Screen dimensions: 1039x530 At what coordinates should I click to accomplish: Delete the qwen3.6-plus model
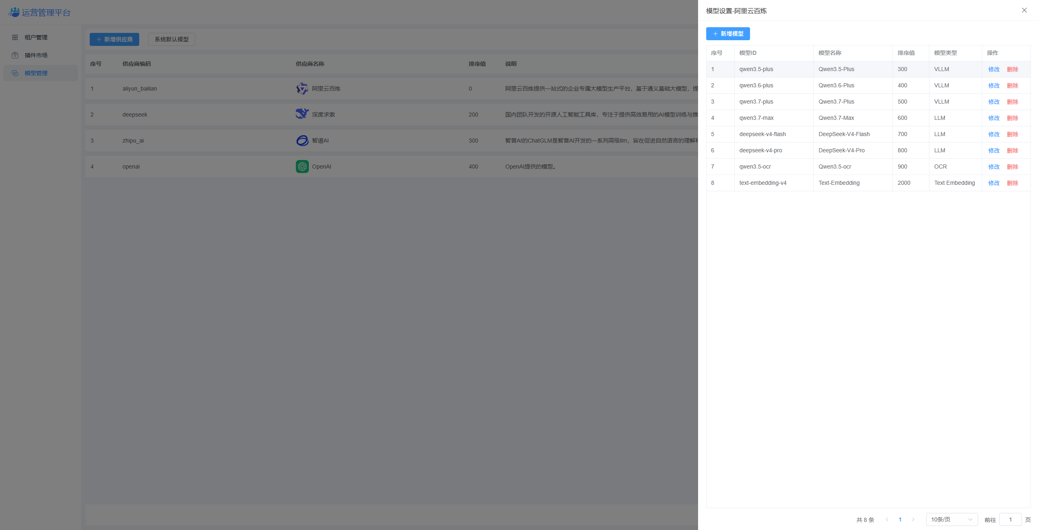point(1012,86)
